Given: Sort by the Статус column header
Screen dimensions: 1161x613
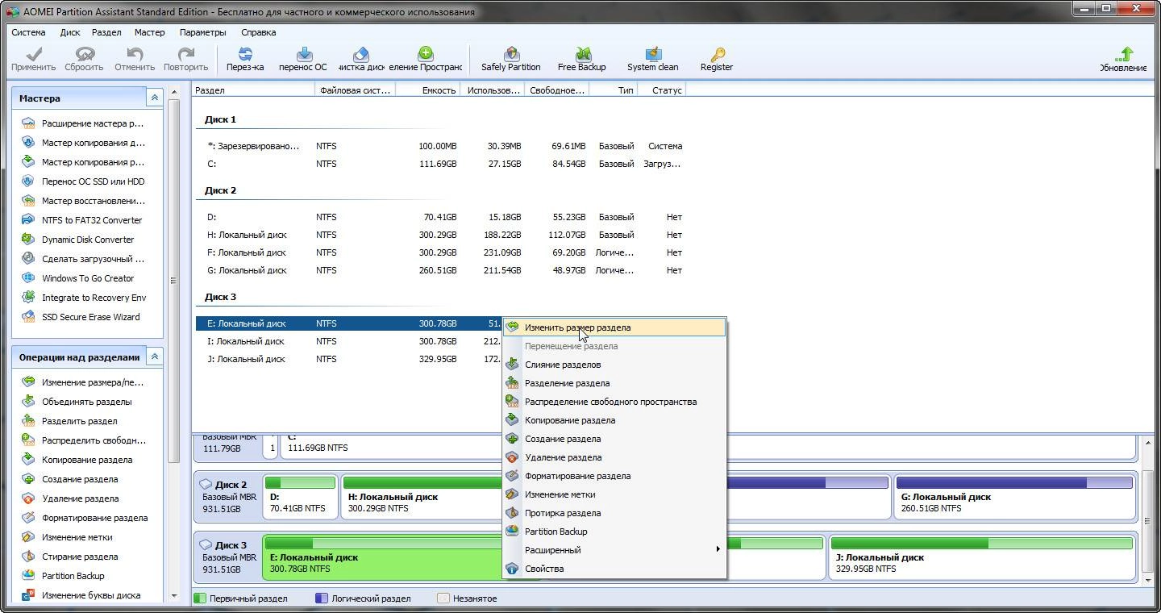Looking at the screenshot, I should (661, 90).
